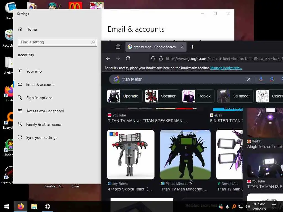Viewport: 283px width, 212px height.
Task: Open the Action Center notifications icon
Action: (274, 206)
